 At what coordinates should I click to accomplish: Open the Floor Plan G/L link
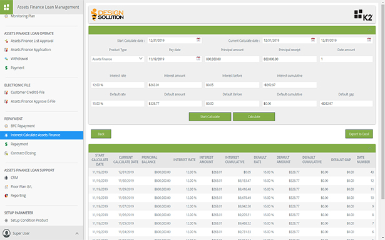(21, 187)
